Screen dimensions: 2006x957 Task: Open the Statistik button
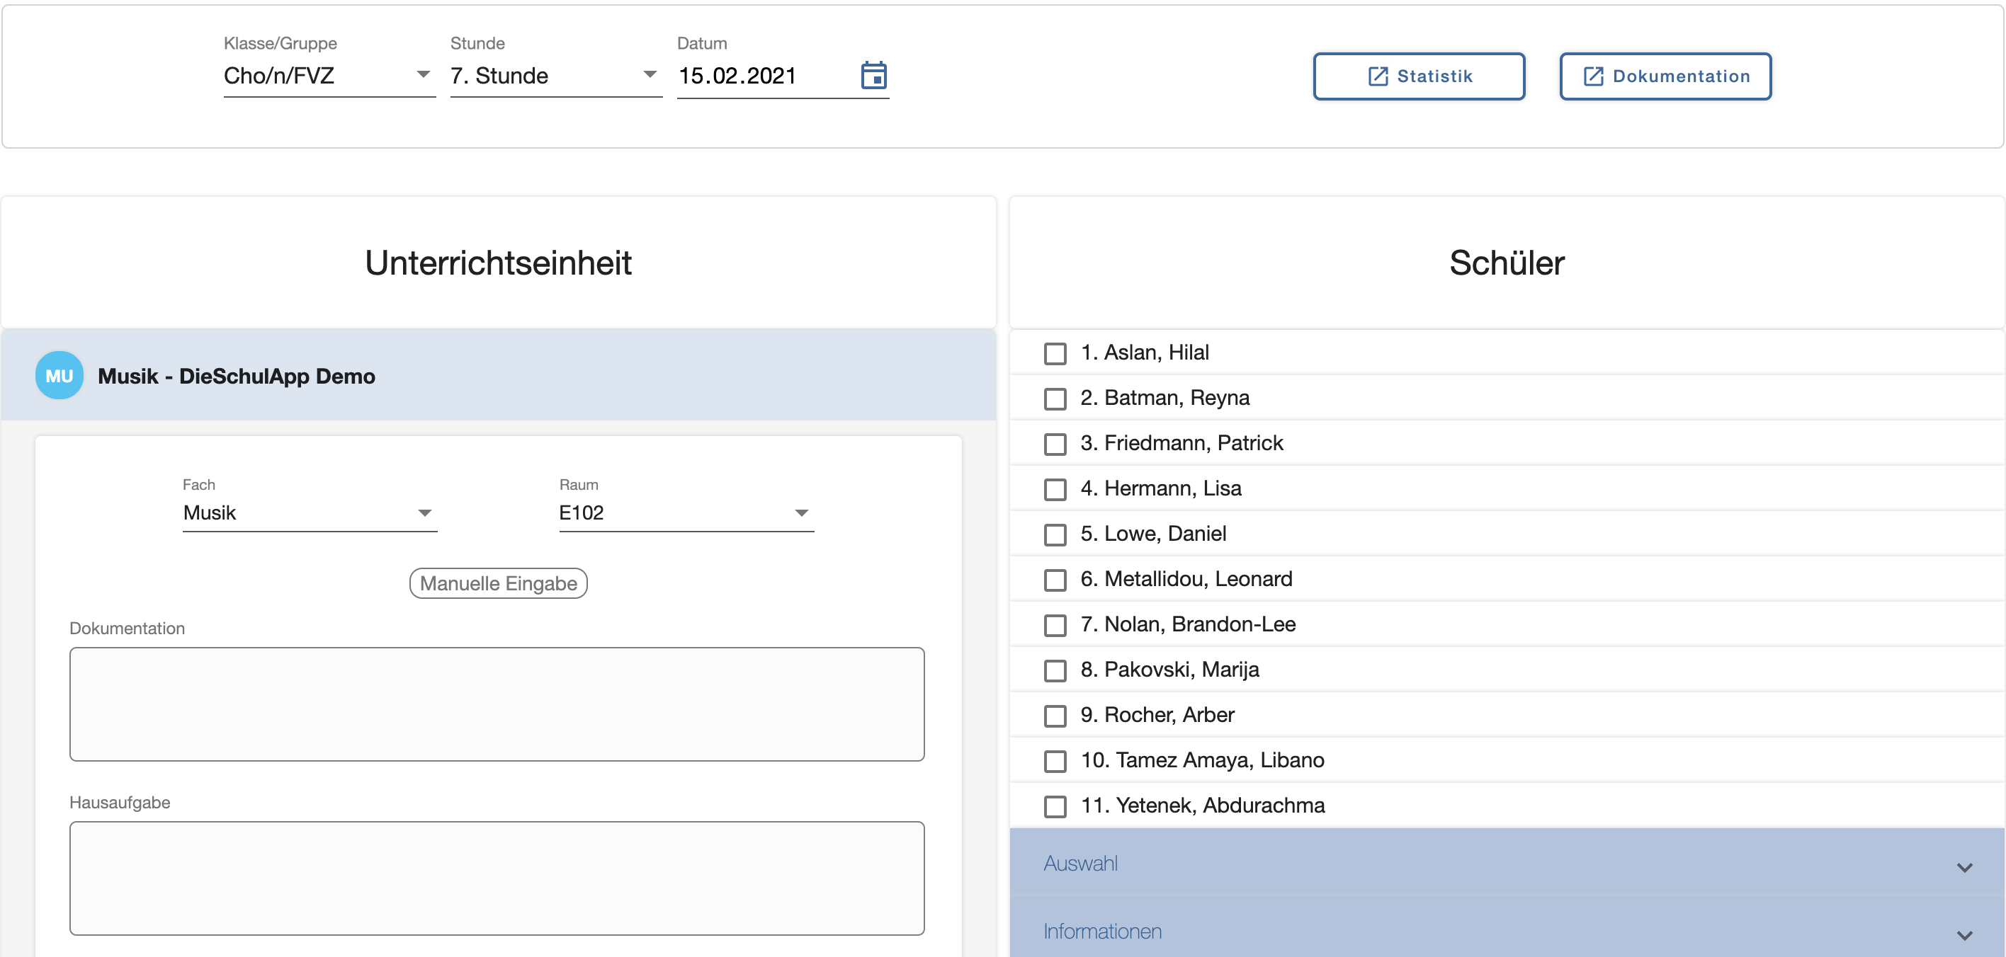[x=1419, y=76]
